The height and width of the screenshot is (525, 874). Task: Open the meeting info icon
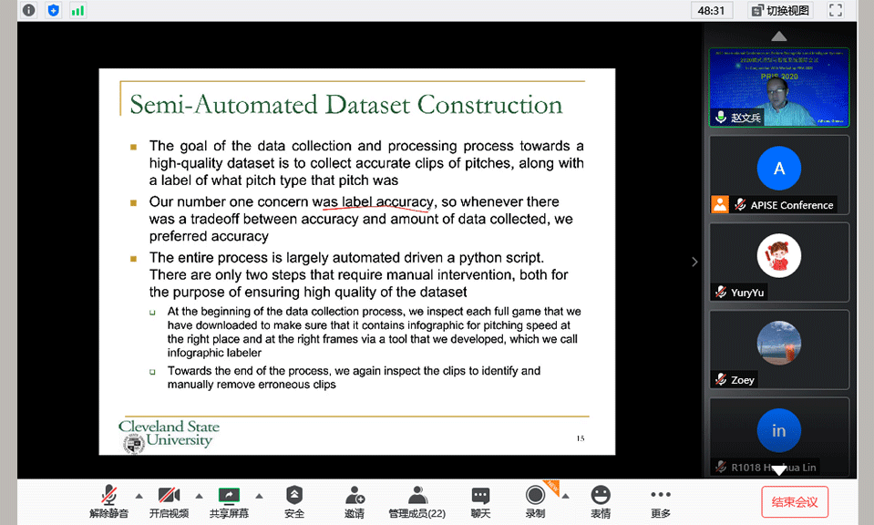28,11
